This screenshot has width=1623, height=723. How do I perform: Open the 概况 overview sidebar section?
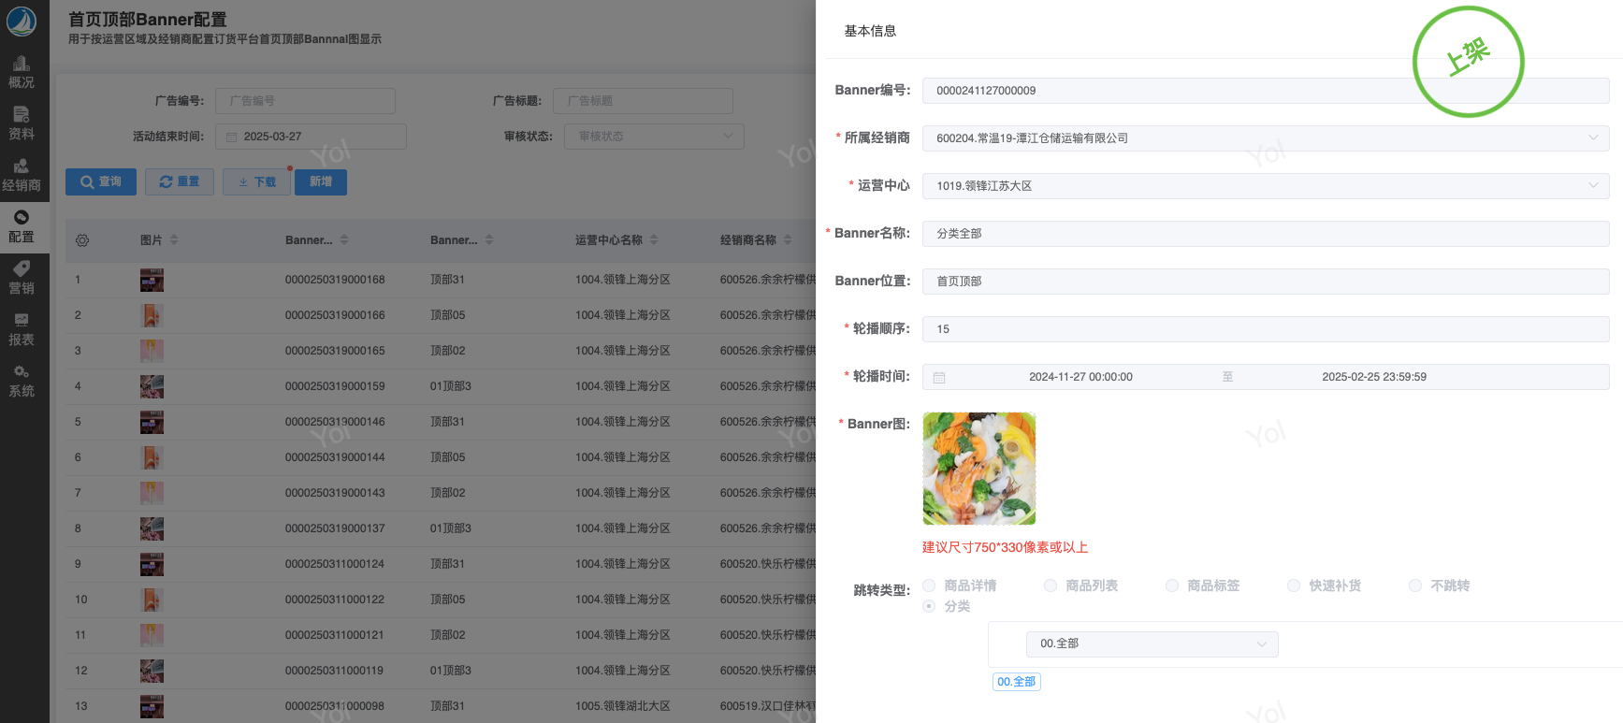[x=22, y=72]
